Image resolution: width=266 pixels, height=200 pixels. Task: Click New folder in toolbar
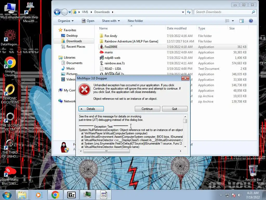click(x=135, y=21)
